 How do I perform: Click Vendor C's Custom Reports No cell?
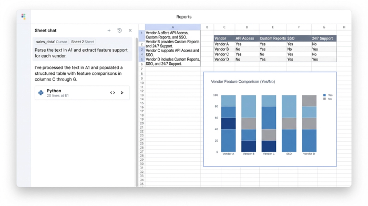point(273,54)
